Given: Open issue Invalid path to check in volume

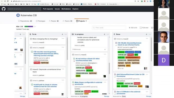Looking at the screenshot, I should point(45,85).
